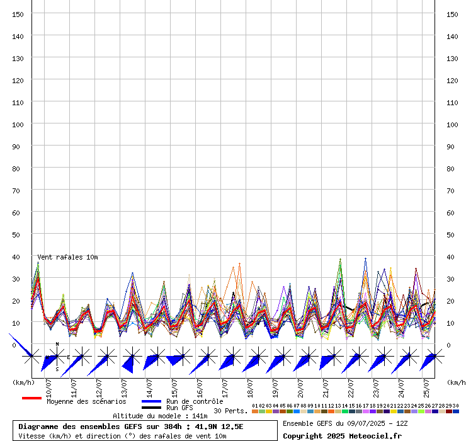Select perturbation 04 purple swatch
The height and width of the screenshot is (441, 466).
coord(276,411)
